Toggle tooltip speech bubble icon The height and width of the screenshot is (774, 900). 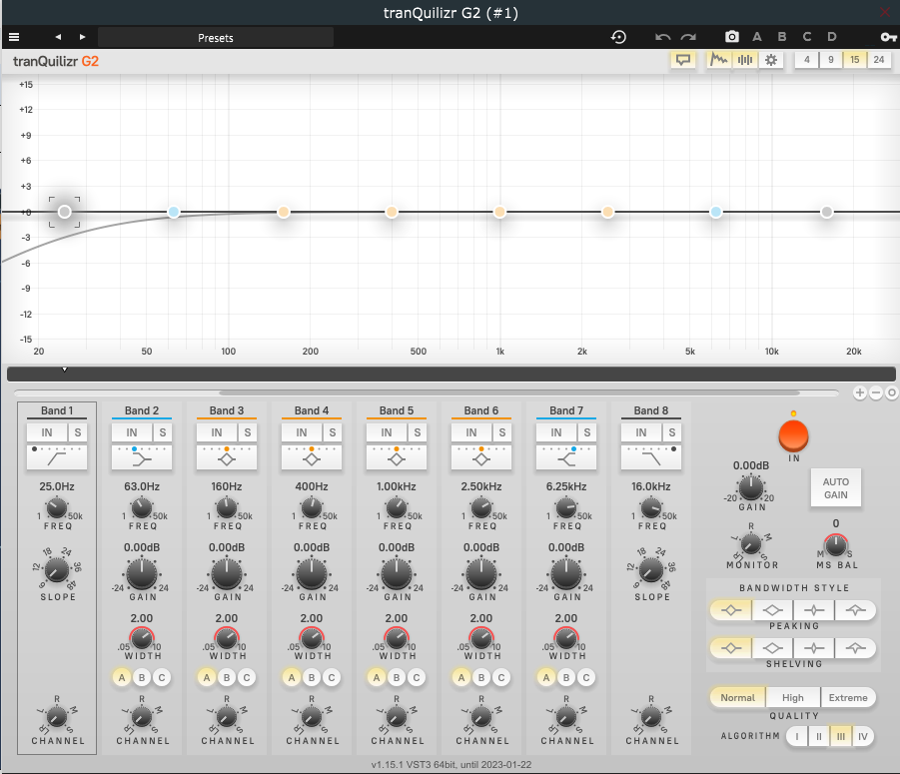tap(683, 60)
